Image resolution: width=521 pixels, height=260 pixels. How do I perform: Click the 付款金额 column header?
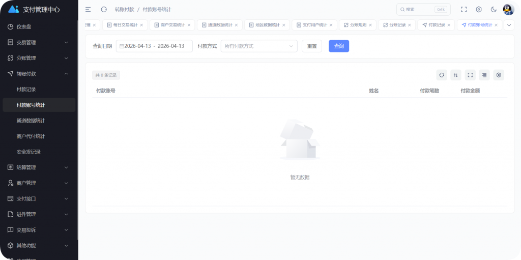pos(470,91)
